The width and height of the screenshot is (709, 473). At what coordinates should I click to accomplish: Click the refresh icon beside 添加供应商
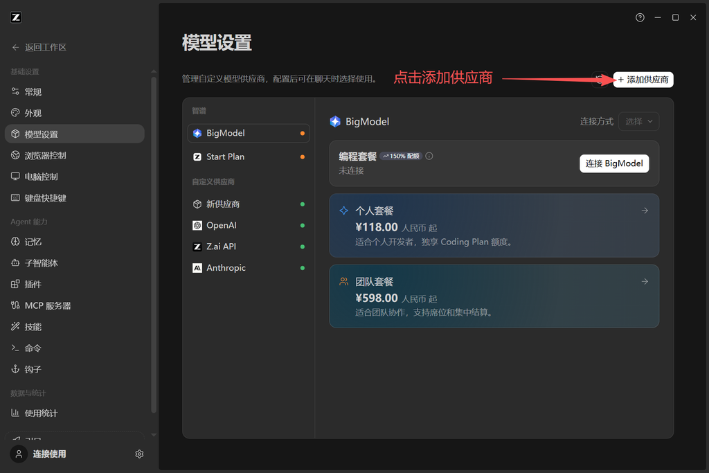point(600,80)
